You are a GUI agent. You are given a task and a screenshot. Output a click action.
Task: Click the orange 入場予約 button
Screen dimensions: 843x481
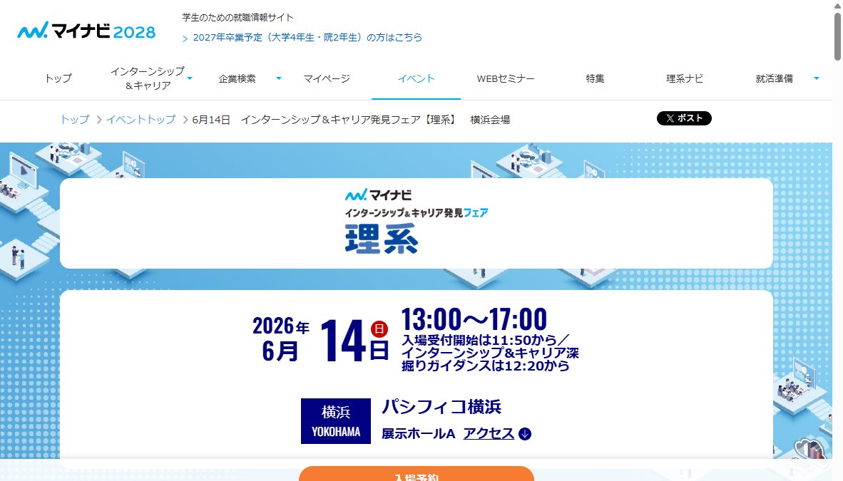coord(416,474)
